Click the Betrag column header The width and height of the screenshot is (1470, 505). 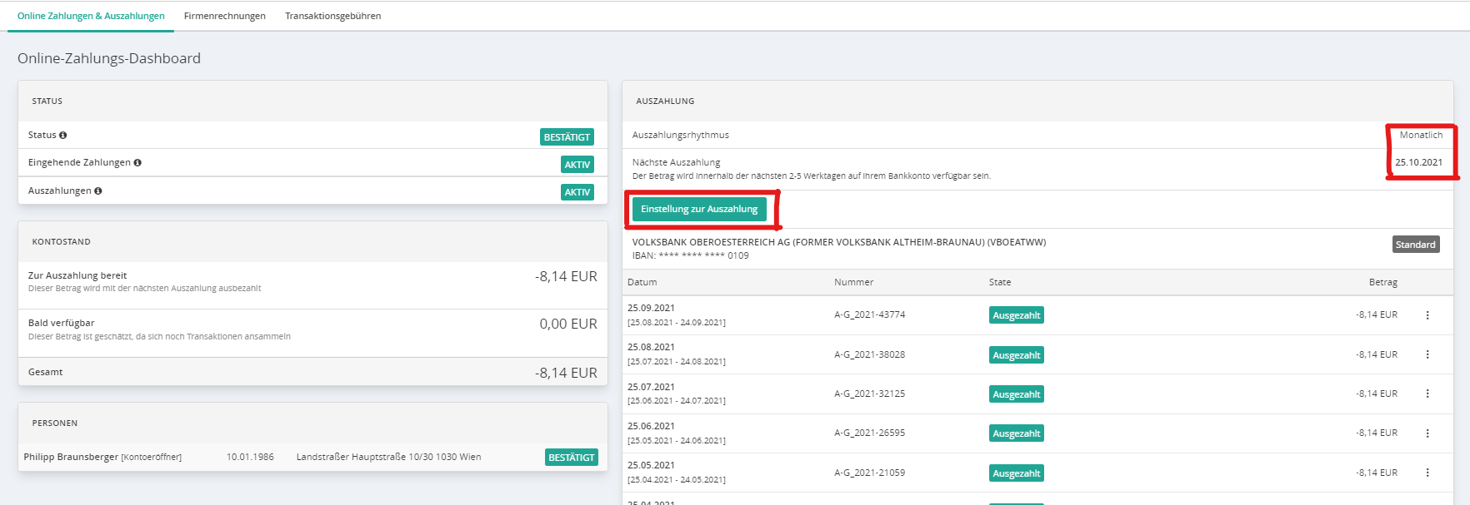pyautogui.click(x=1382, y=283)
